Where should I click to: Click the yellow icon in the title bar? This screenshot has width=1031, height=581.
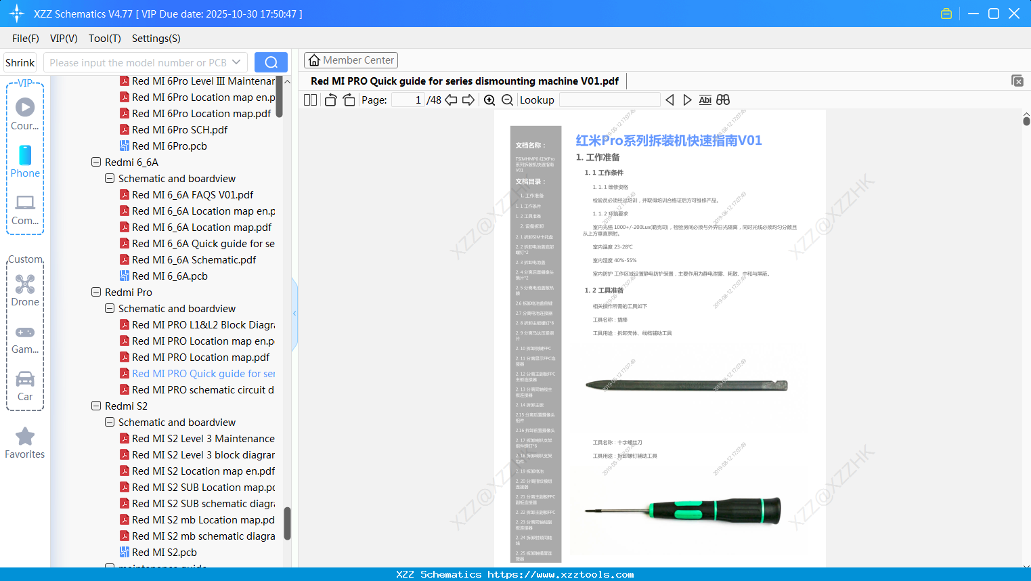tap(946, 14)
